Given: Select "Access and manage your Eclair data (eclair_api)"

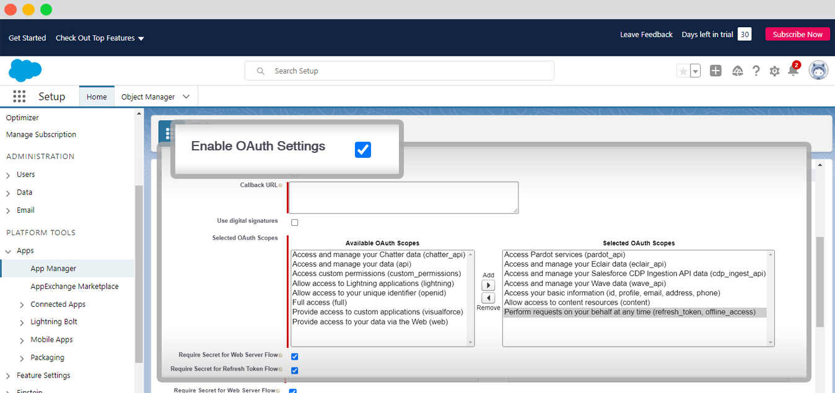Looking at the screenshot, I should pos(585,264).
